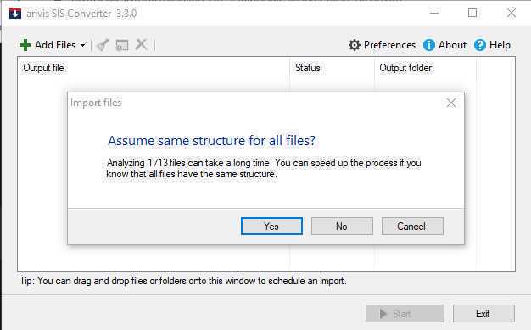Image resolution: width=531 pixels, height=330 pixels.
Task: Click the grayed-out window settings toolbar icon
Action: tap(122, 45)
